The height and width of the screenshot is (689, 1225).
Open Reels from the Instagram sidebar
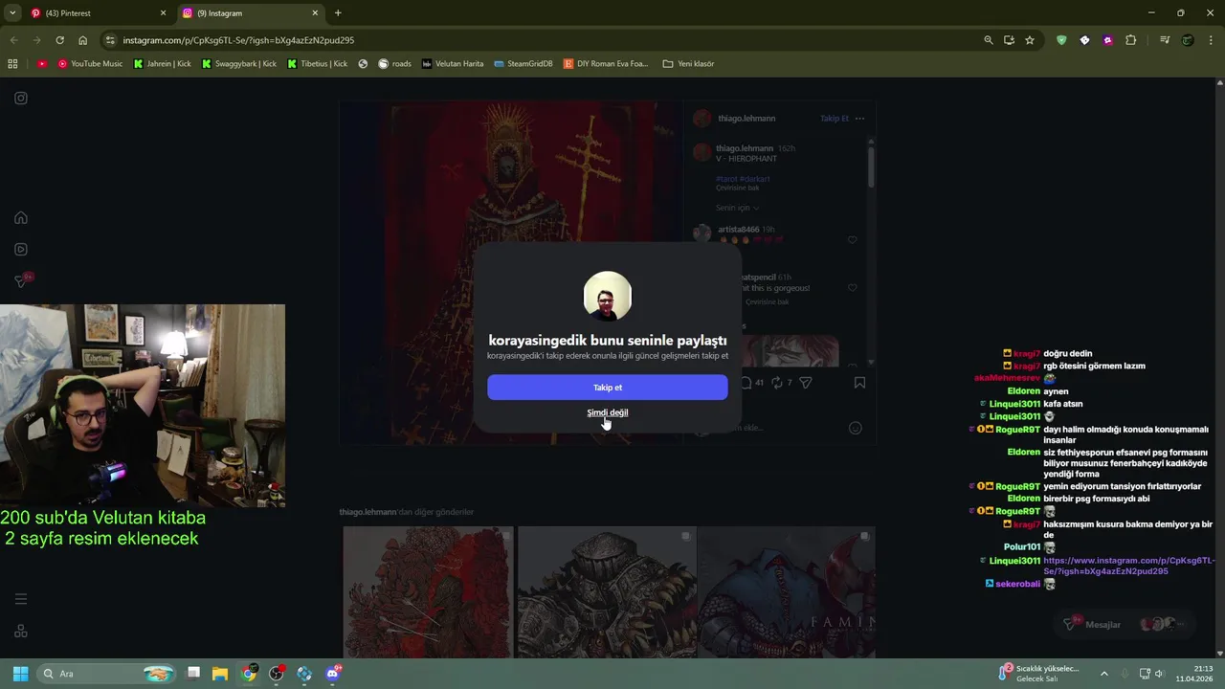[21, 249]
